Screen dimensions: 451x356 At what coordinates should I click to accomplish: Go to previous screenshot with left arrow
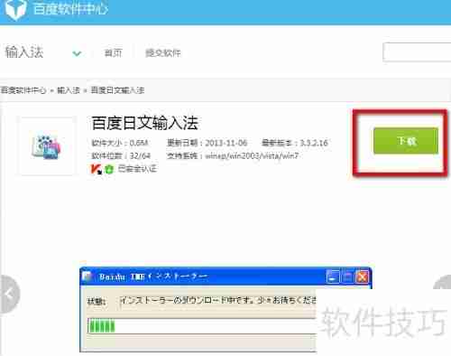pyautogui.click(x=9, y=294)
